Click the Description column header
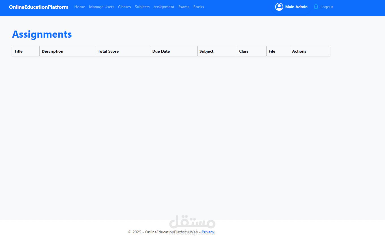This screenshot has height=241, width=385. point(68,51)
